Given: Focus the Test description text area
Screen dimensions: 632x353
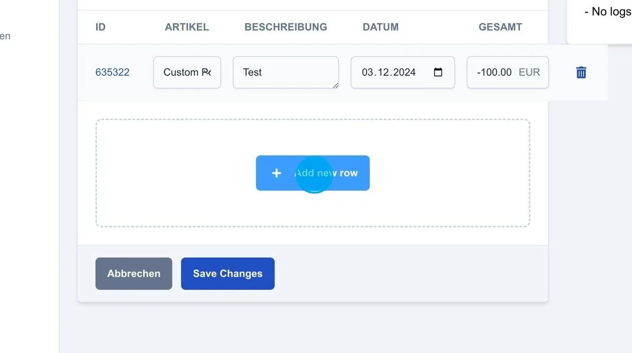Looking at the screenshot, I should point(286,72).
